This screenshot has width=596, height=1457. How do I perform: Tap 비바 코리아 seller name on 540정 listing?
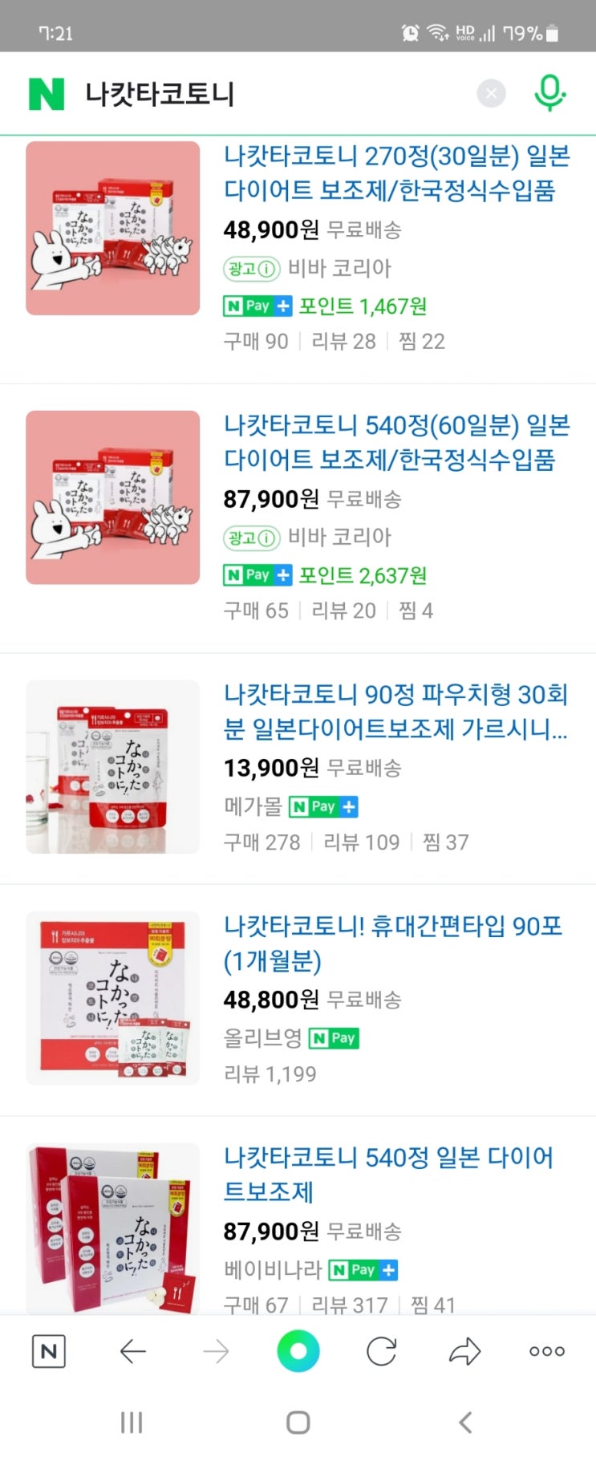[x=339, y=538]
